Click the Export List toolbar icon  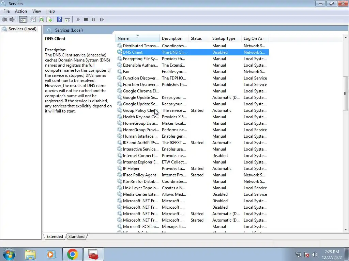(x=49, y=19)
